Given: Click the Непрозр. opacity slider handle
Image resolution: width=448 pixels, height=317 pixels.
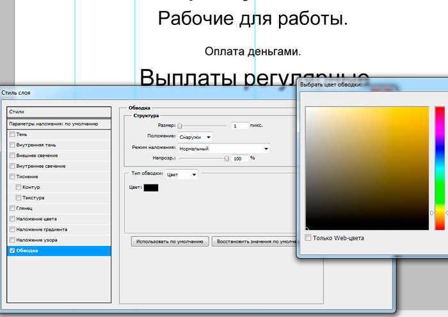Looking at the screenshot, I should click(226, 158).
